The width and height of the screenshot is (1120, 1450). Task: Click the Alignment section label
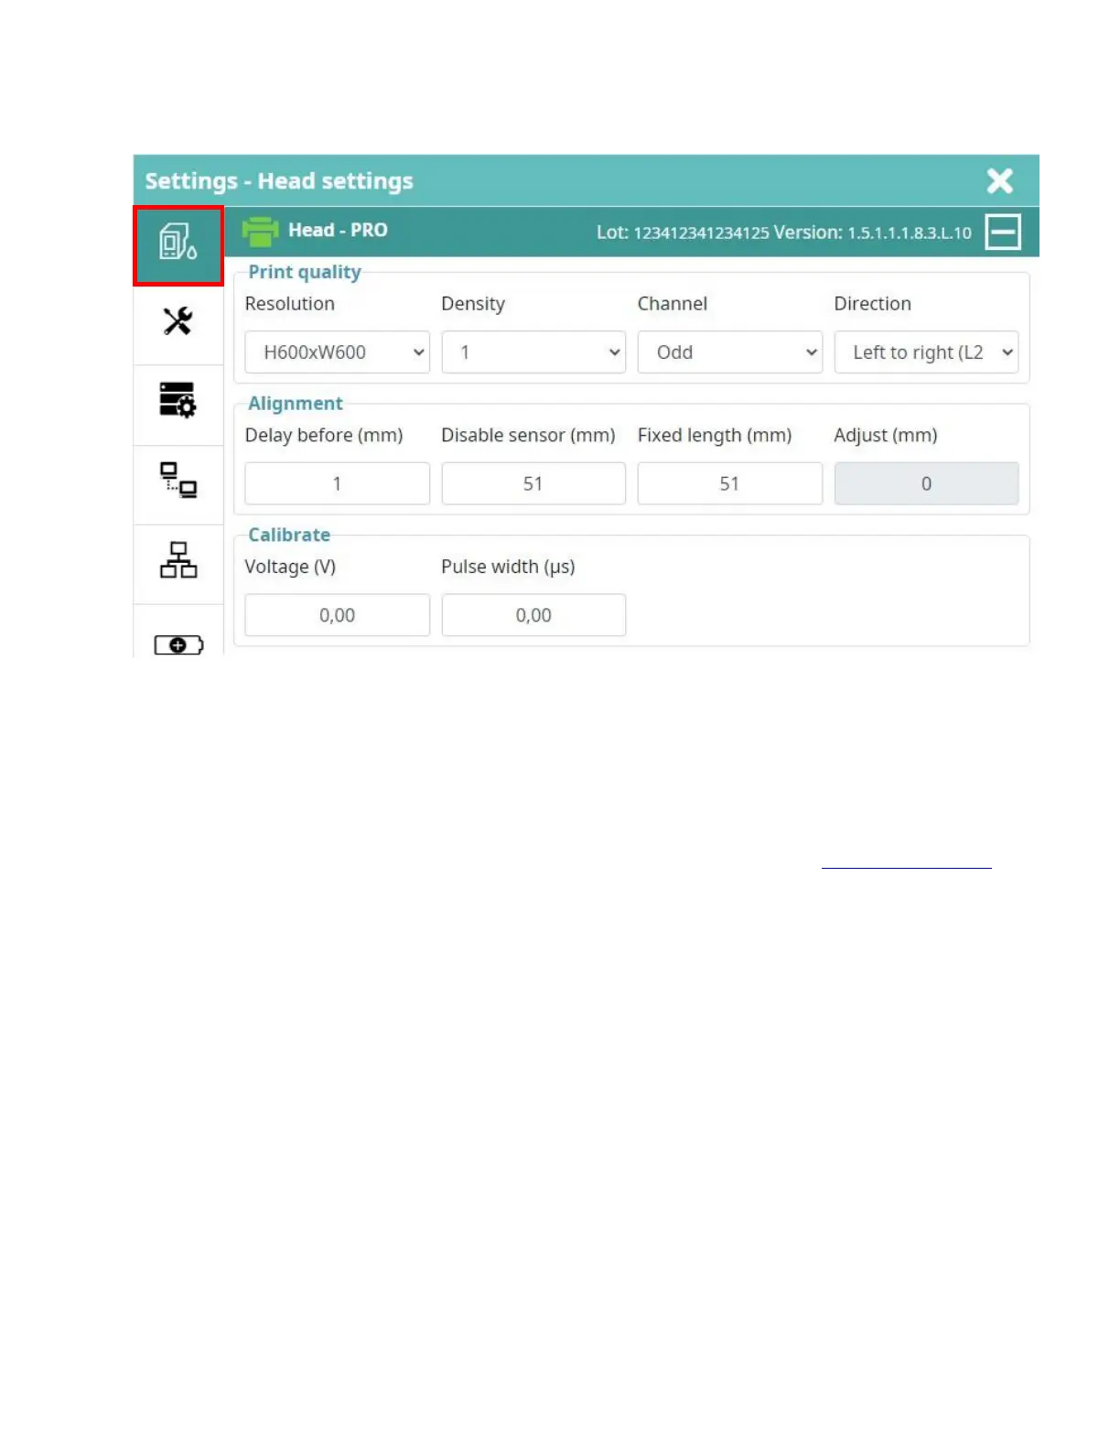(x=296, y=404)
